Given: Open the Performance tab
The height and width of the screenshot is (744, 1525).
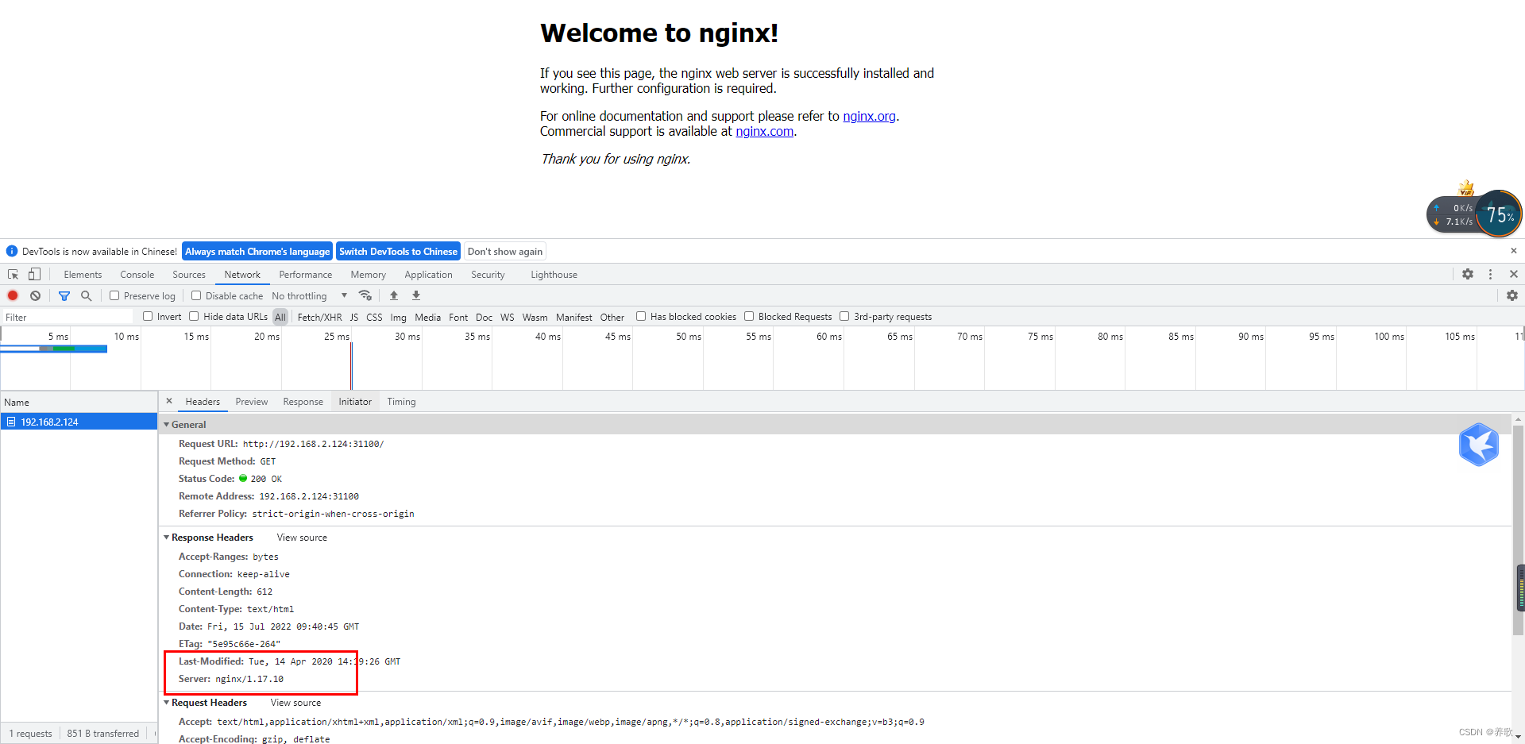Looking at the screenshot, I should pyautogui.click(x=306, y=275).
